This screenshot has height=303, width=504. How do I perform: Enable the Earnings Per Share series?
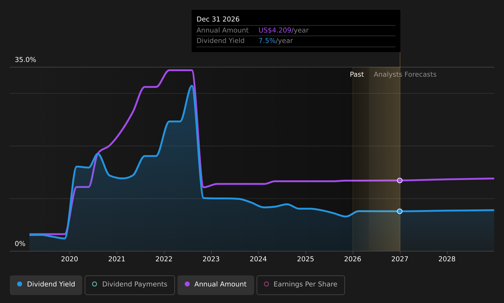[300, 285]
